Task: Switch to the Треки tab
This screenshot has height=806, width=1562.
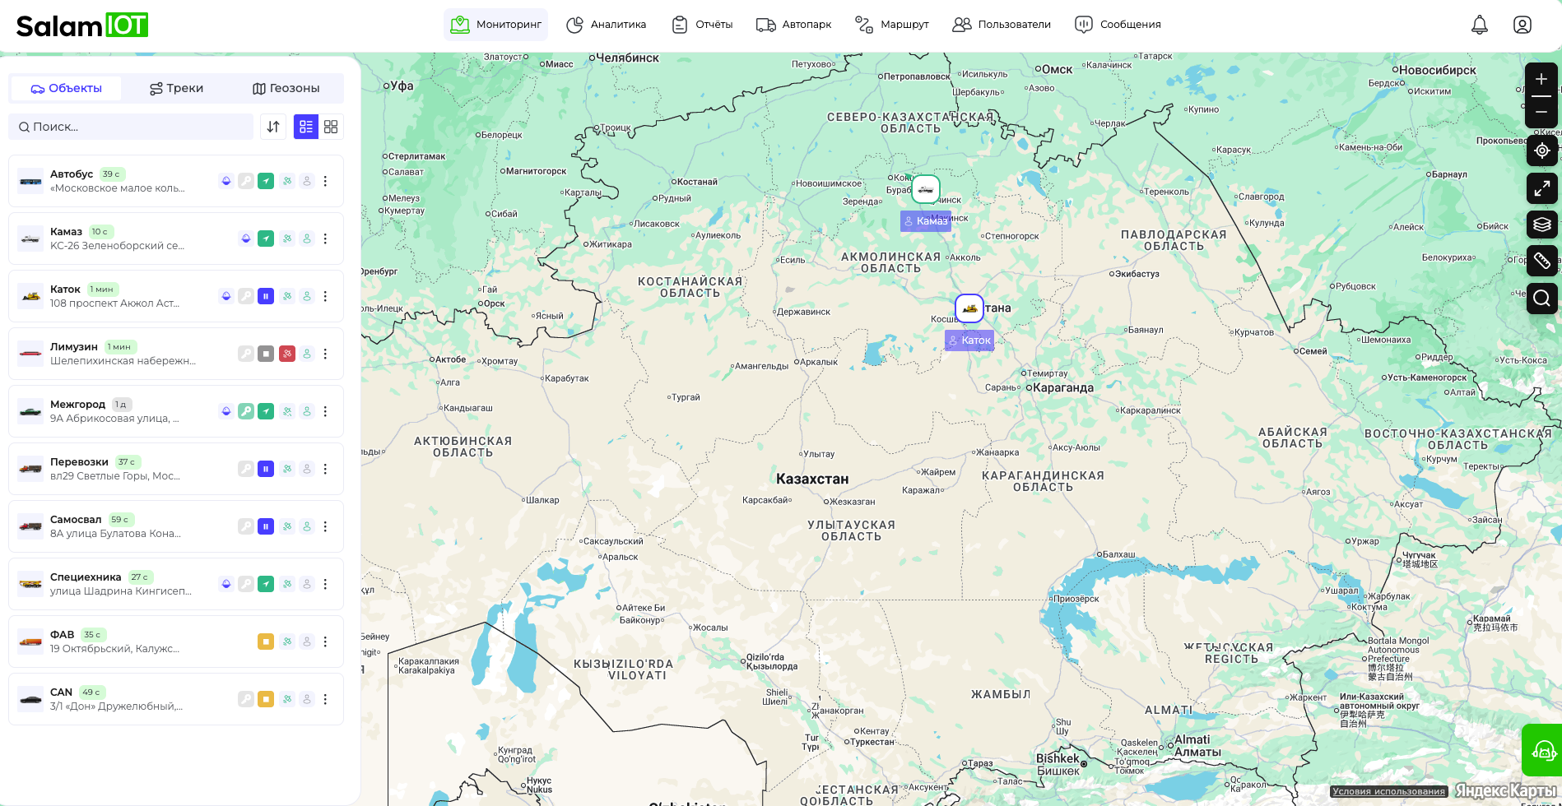Action: coord(176,88)
